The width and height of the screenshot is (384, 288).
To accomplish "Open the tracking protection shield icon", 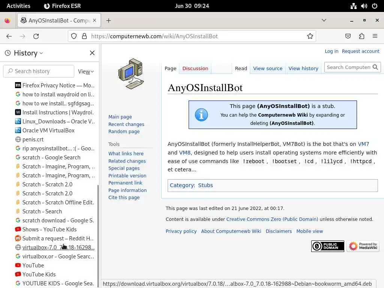I will (x=74, y=36).
